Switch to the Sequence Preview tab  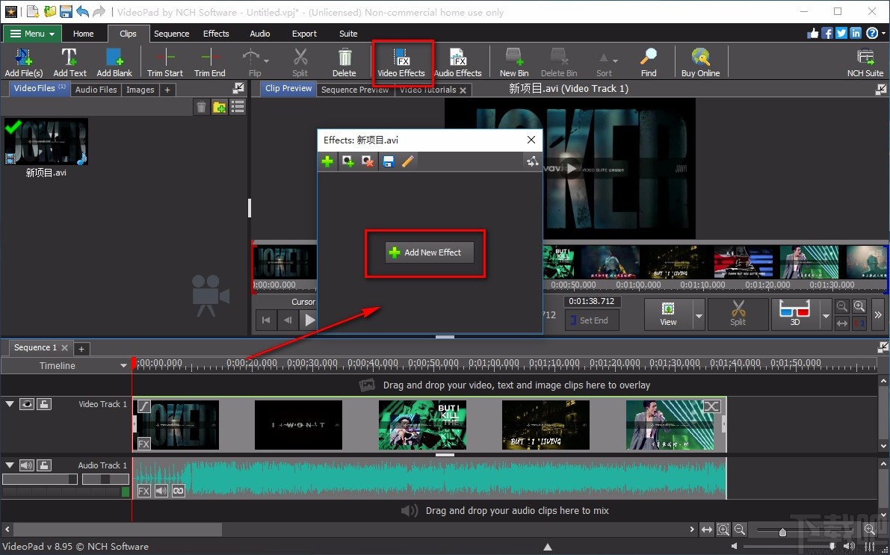click(x=354, y=90)
